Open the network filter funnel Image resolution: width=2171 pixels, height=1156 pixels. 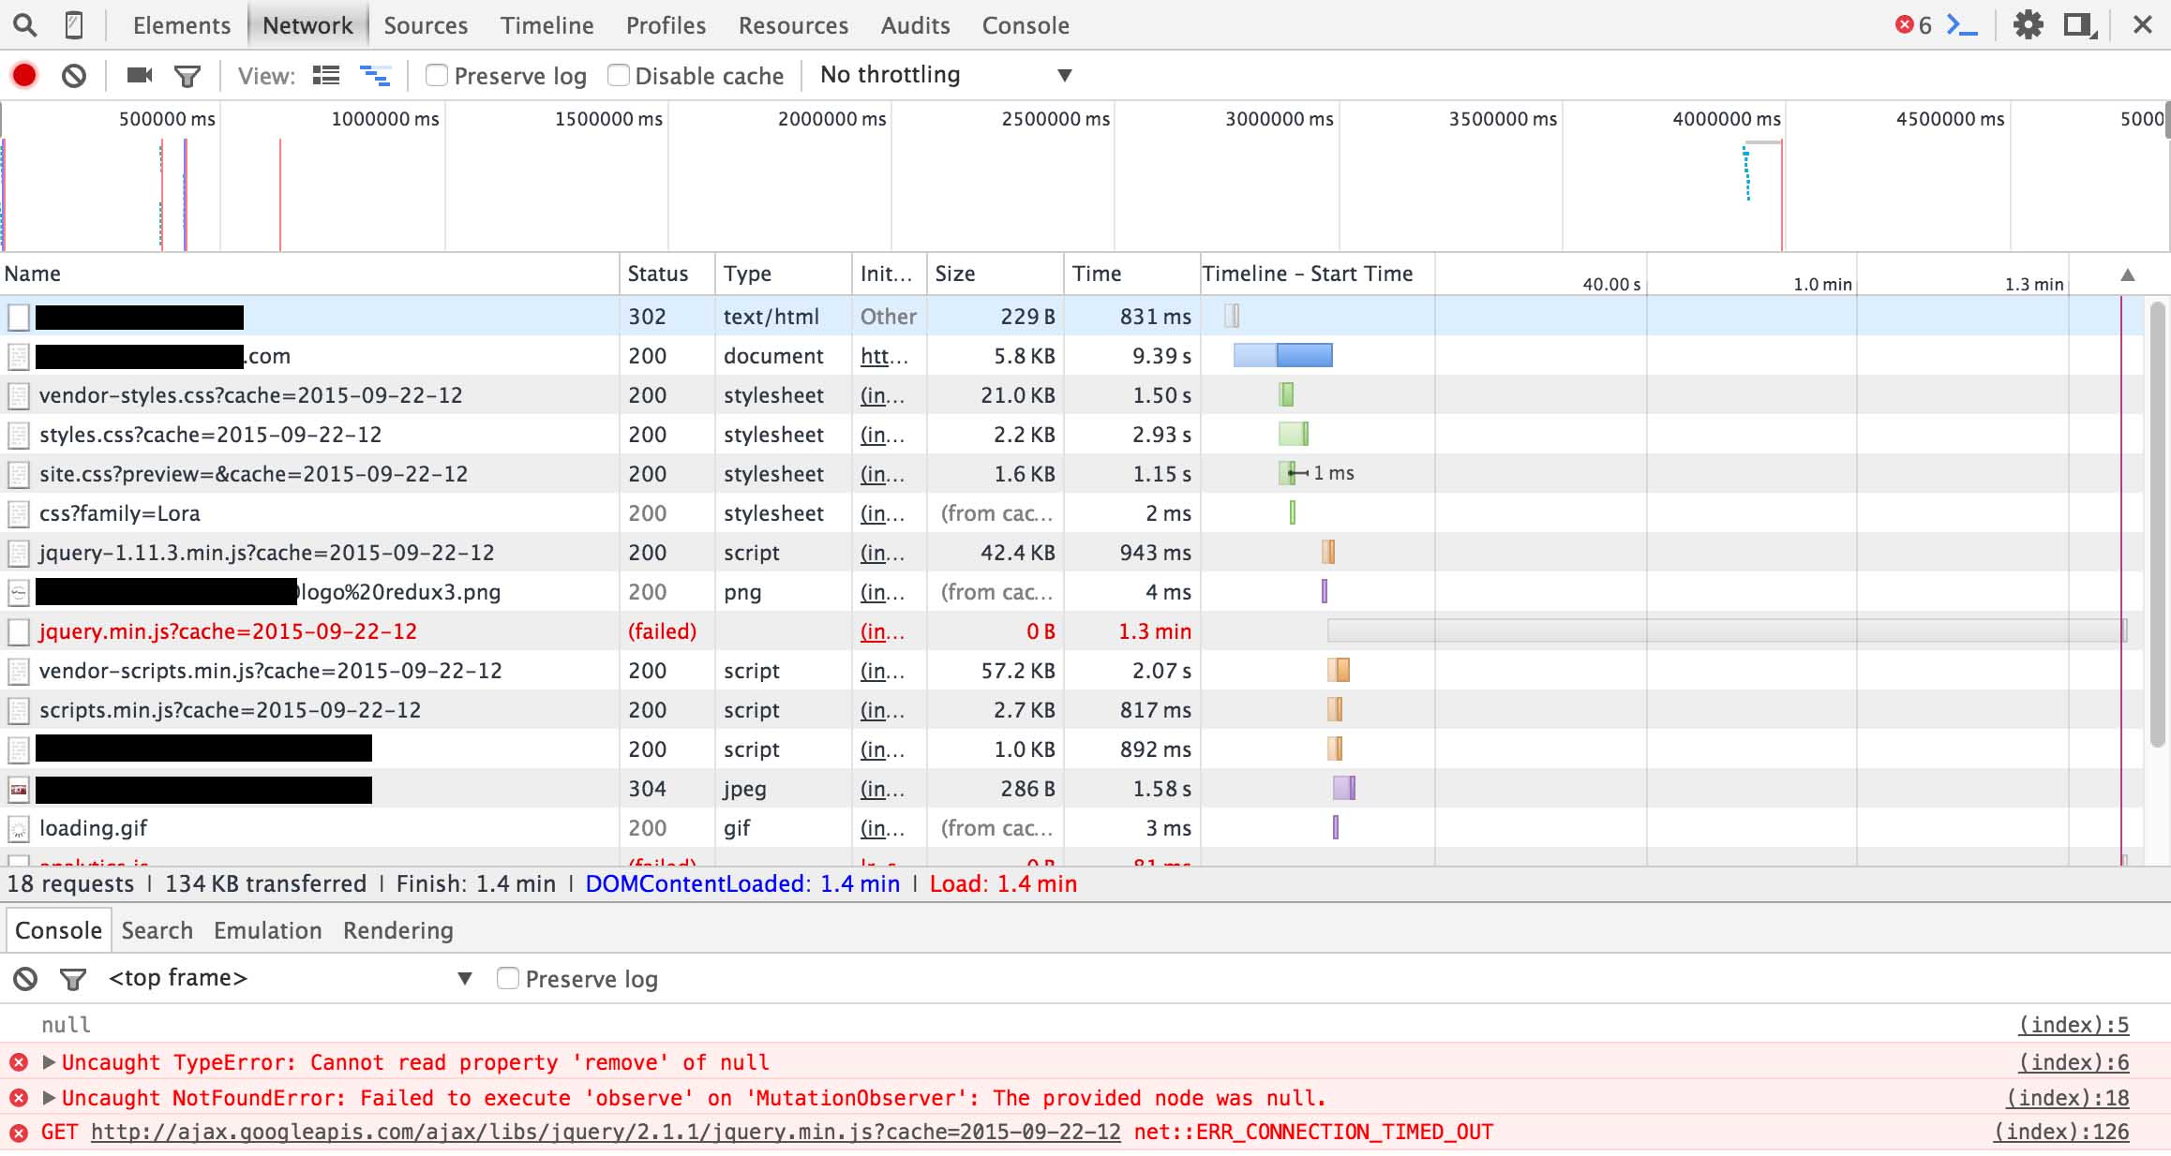[x=187, y=76]
